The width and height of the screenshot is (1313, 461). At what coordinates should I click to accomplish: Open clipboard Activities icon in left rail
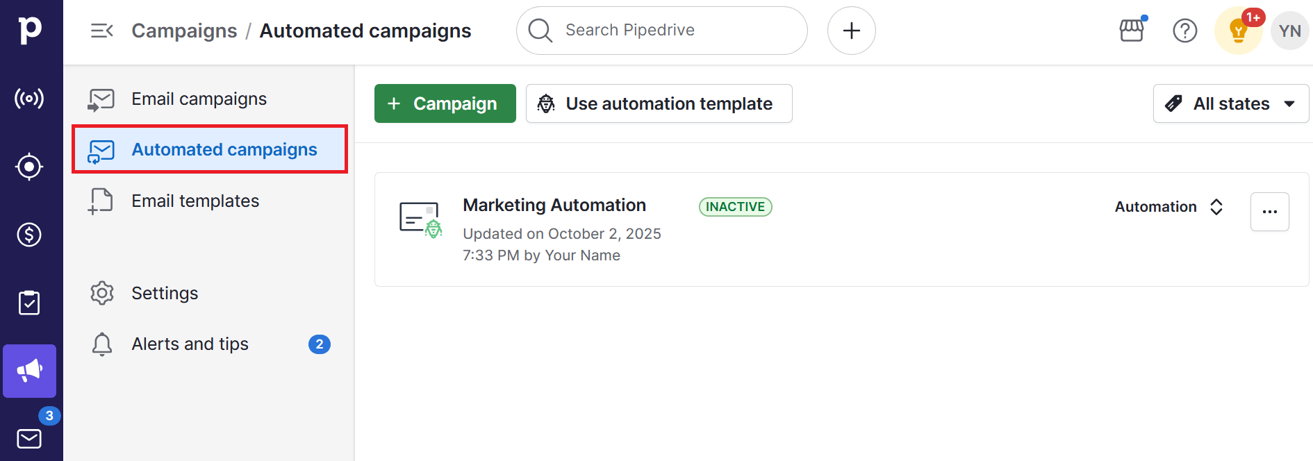[29, 303]
